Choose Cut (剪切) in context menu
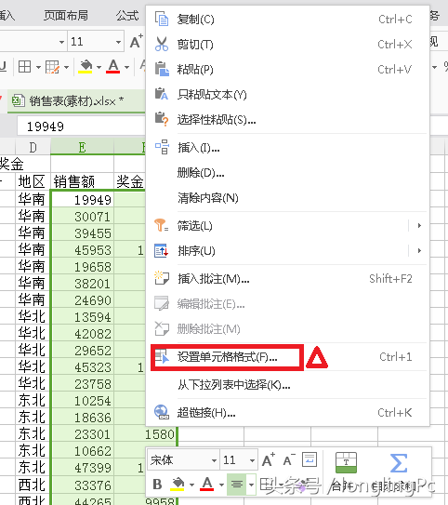The image size is (448, 505). [x=288, y=45]
